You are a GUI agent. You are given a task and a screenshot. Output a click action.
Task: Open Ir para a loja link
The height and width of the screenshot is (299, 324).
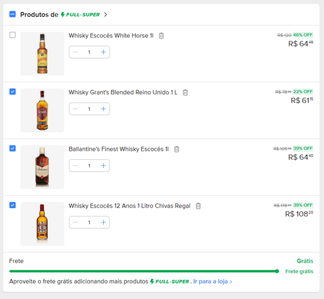coord(213,282)
